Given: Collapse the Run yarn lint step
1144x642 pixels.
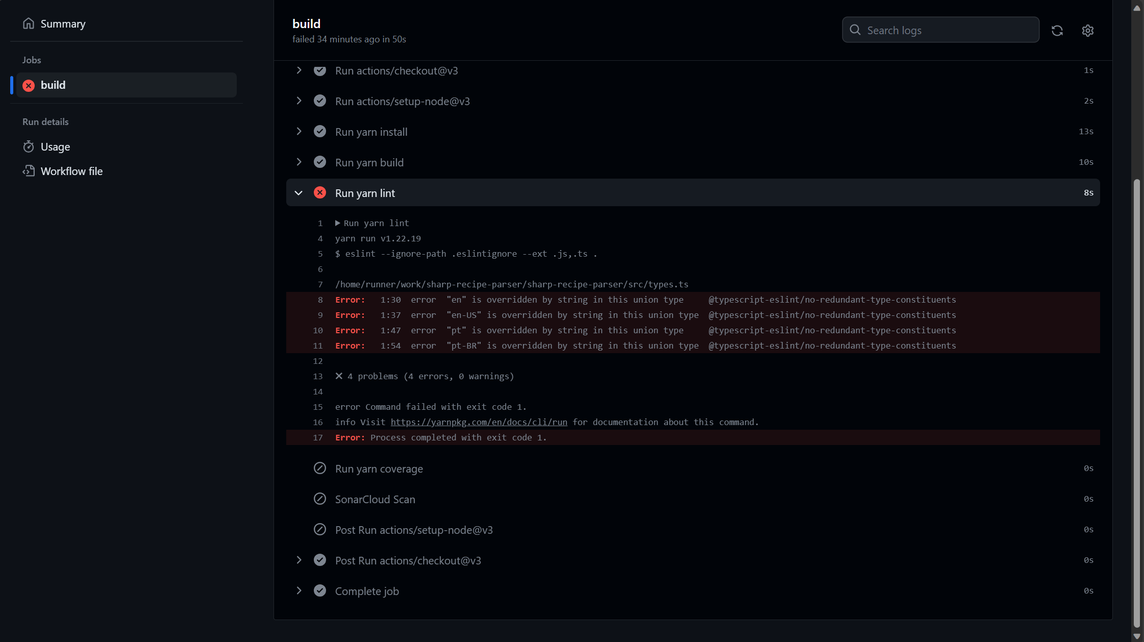Looking at the screenshot, I should (x=299, y=192).
